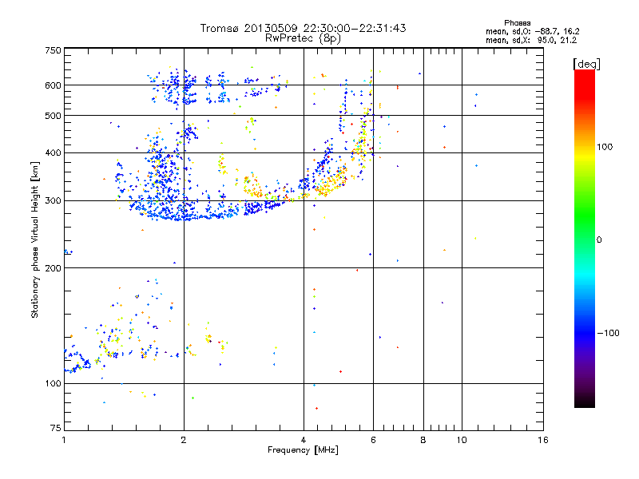Select the mean, sd,X: 95.0, 21.2 line

click(531, 41)
